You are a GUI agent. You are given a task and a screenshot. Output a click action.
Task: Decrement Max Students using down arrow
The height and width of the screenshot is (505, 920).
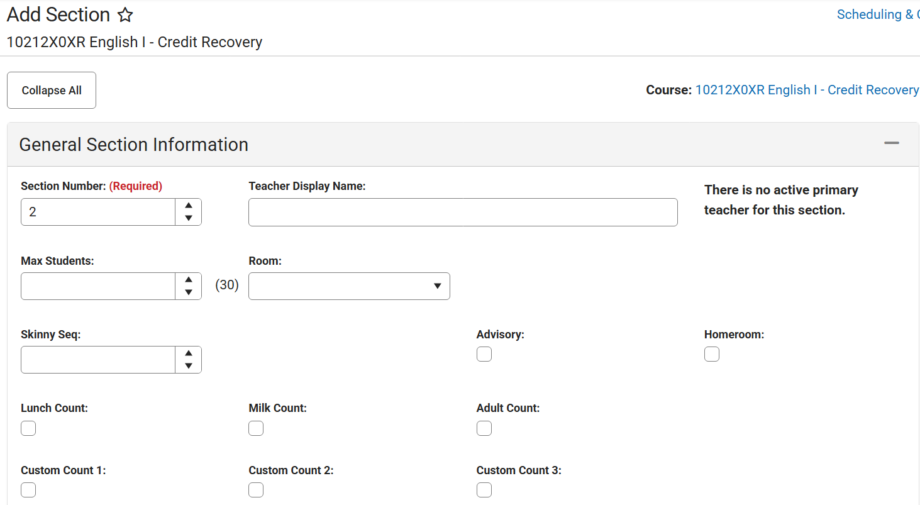point(189,292)
